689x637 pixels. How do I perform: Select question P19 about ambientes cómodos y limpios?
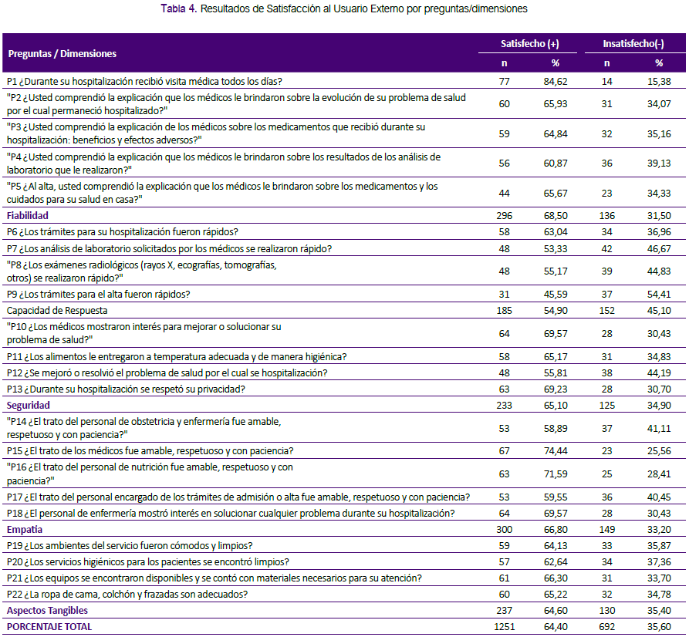(x=130, y=546)
